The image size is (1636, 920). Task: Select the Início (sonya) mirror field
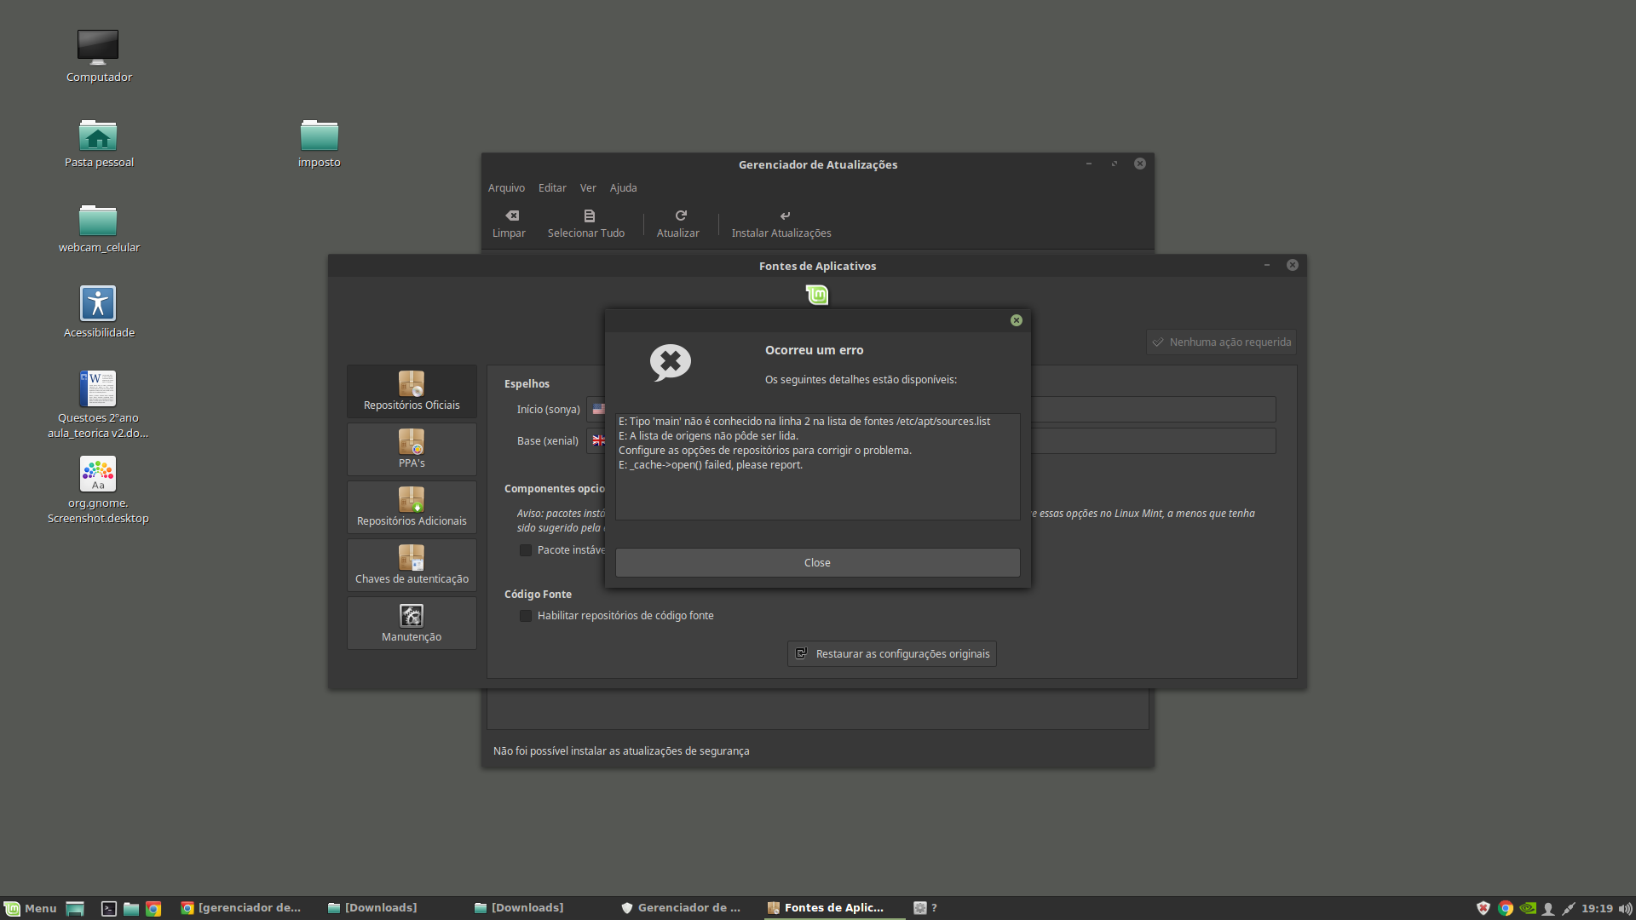pos(930,409)
